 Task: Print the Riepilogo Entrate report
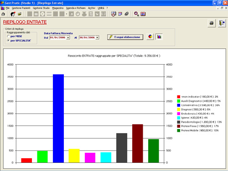[x=212, y=23]
